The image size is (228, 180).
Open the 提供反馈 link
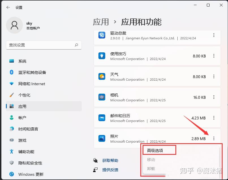tap(110, 170)
